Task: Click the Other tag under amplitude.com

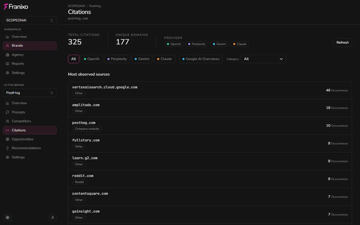Action: click(x=79, y=111)
